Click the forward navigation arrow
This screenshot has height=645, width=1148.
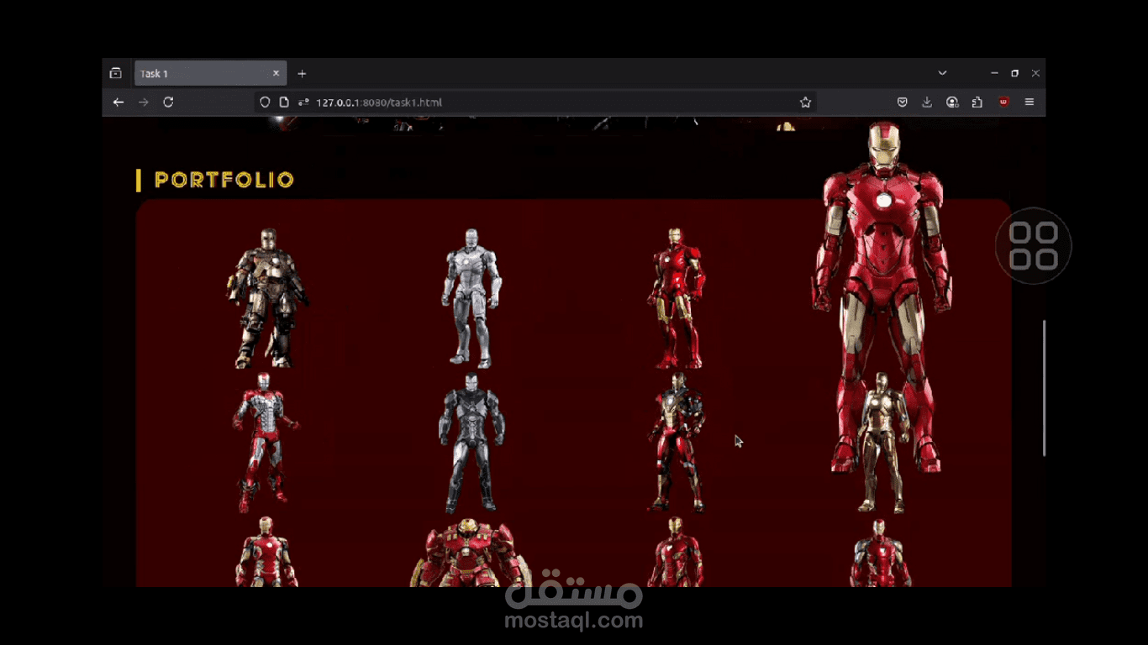[x=144, y=102]
